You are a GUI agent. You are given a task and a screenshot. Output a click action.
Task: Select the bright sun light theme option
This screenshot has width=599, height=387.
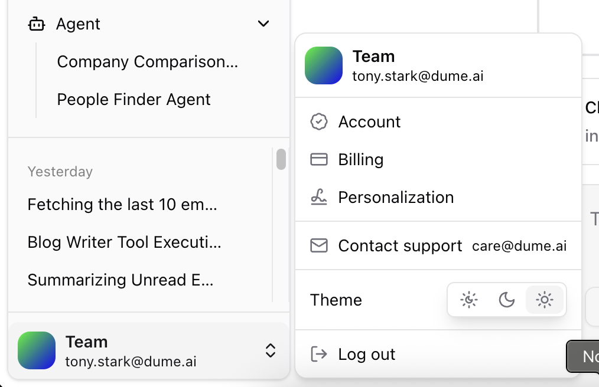pyautogui.click(x=544, y=300)
